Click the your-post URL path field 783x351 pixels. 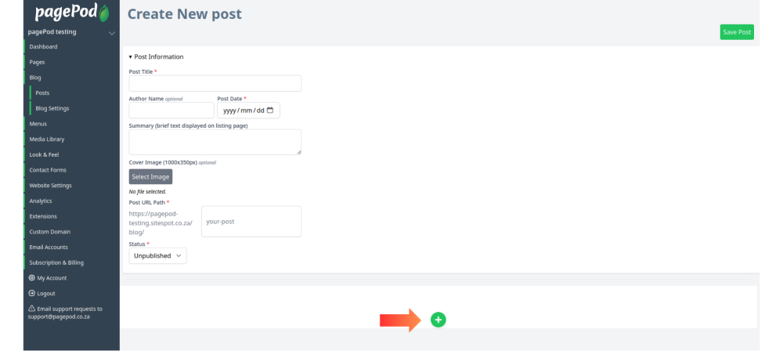(x=251, y=221)
